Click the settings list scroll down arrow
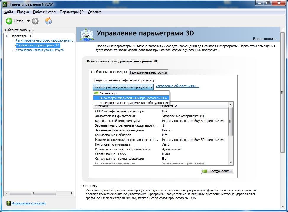 (x=231, y=163)
